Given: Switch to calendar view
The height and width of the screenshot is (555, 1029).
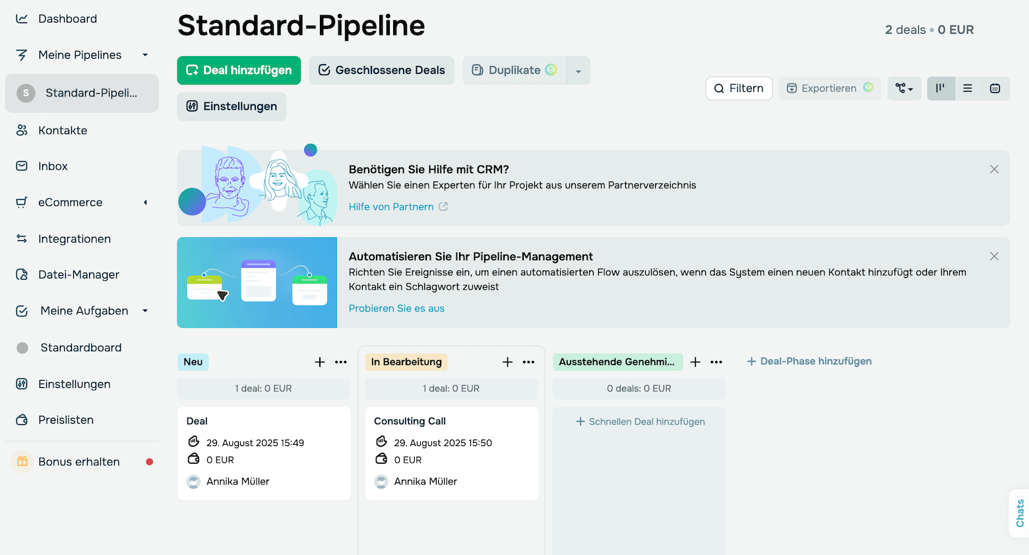Looking at the screenshot, I should pos(995,88).
